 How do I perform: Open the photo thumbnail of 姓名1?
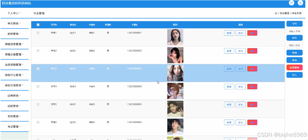point(175,37)
